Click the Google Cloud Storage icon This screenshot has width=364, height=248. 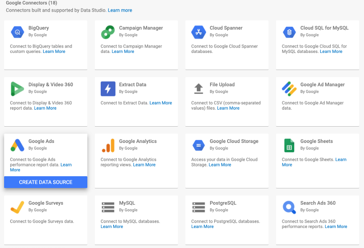pos(198,145)
